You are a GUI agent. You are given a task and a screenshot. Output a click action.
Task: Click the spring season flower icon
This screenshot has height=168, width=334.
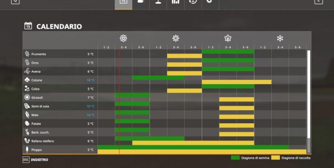pos(123,38)
